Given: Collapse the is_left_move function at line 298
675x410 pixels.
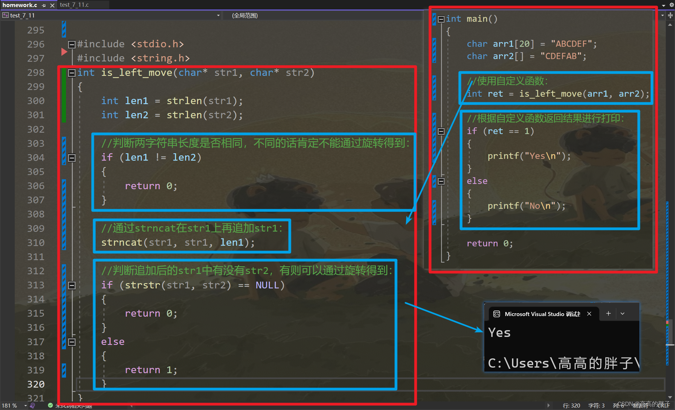Looking at the screenshot, I should pos(72,73).
